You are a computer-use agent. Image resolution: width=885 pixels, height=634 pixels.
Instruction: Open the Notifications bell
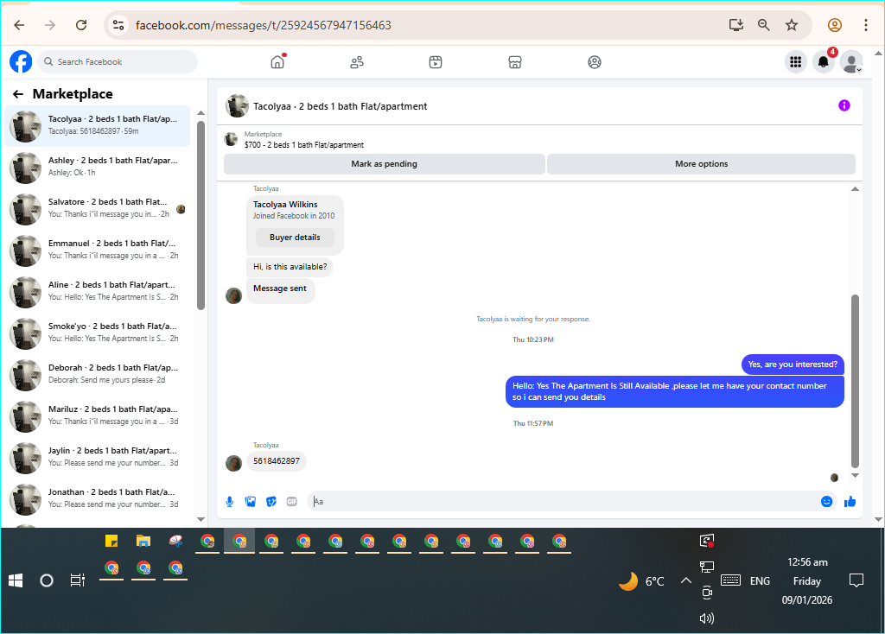pyautogui.click(x=824, y=62)
